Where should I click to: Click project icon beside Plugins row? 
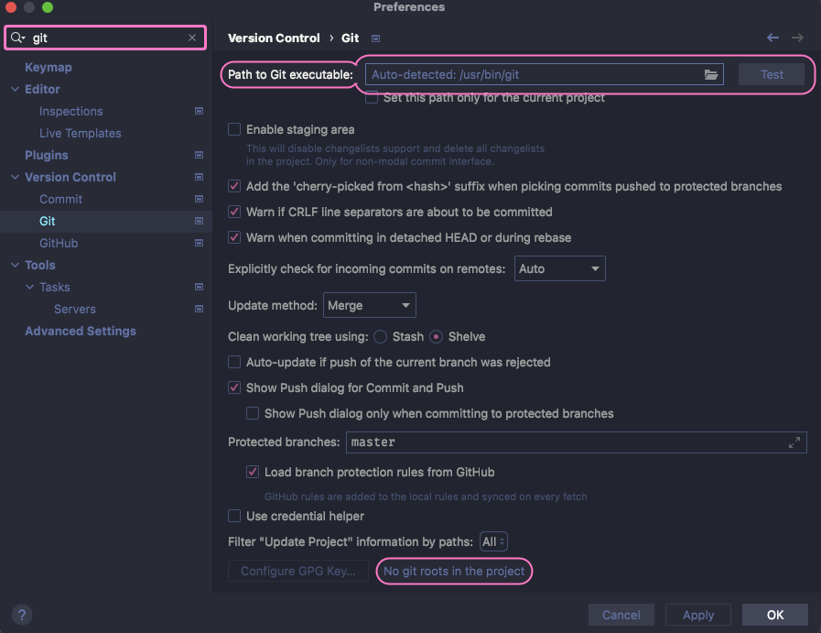199,155
